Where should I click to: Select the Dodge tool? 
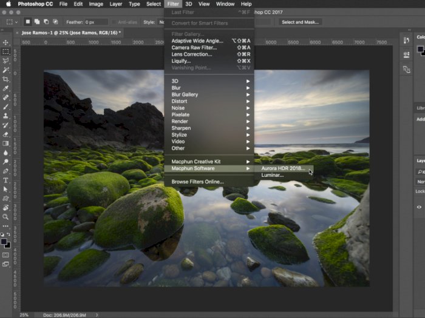pos(5,162)
